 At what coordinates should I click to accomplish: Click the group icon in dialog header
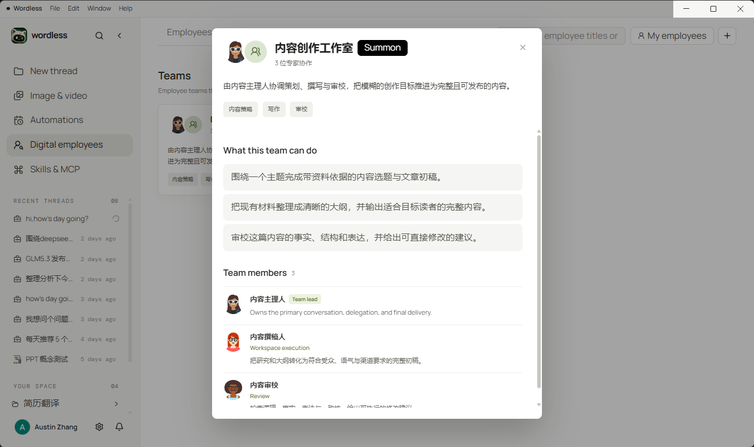pyautogui.click(x=256, y=52)
